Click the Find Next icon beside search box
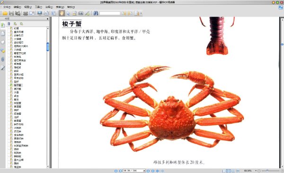Screen dimensions: 284x173 click(x=130, y=13)
